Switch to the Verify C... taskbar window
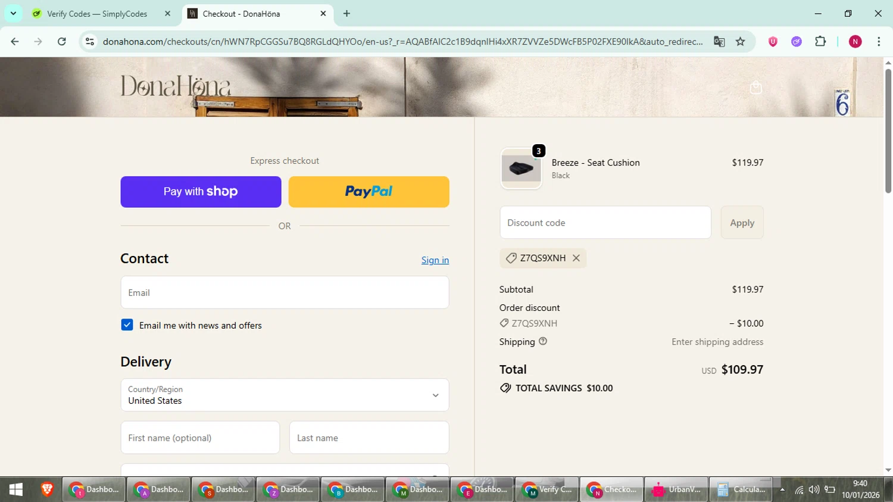Screen dimensions: 893x502 pyautogui.click(x=547, y=489)
